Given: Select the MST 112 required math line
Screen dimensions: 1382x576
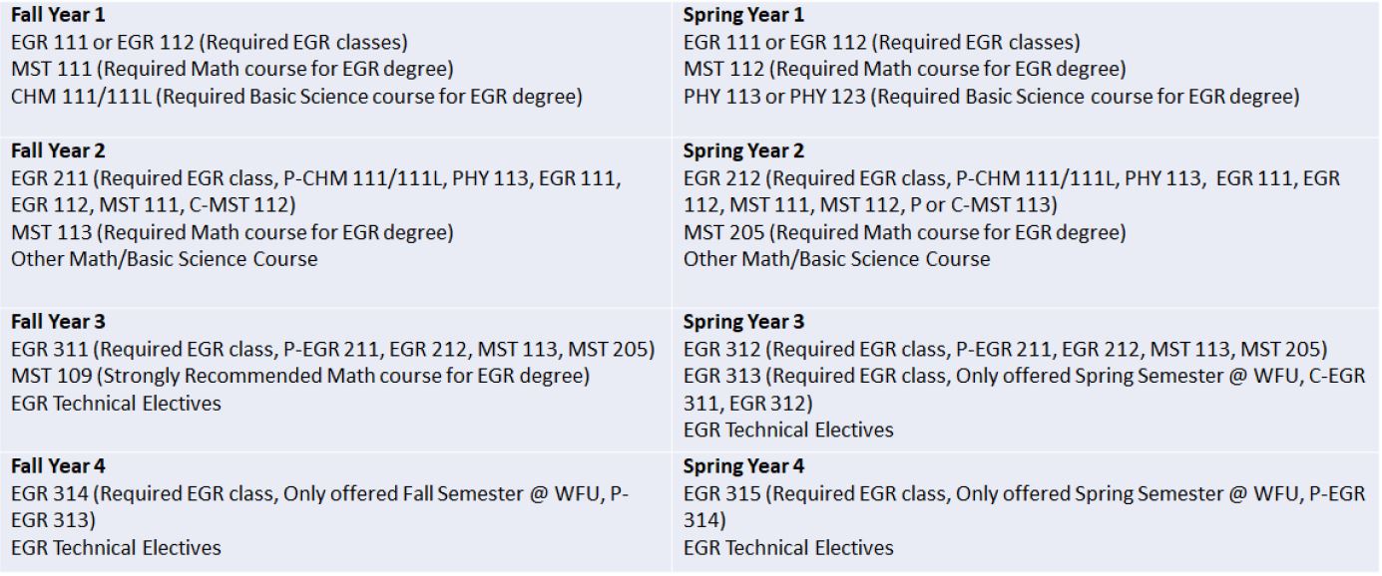Looking at the screenshot, I should click(x=905, y=70).
